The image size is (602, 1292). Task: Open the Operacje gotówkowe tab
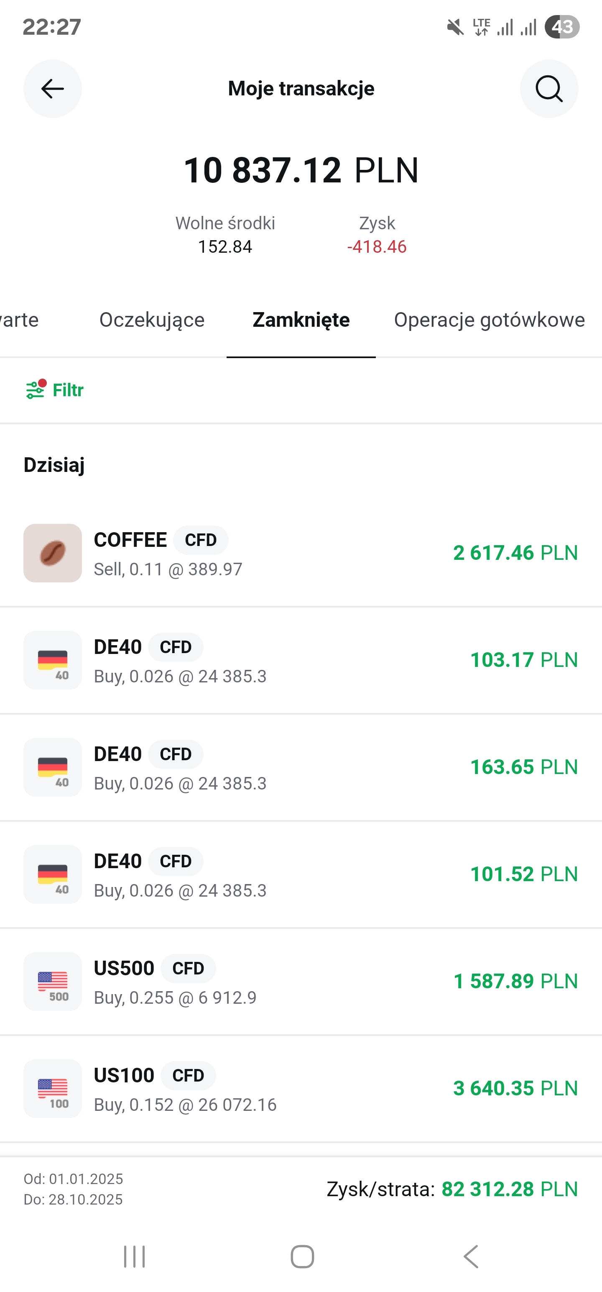(489, 320)
